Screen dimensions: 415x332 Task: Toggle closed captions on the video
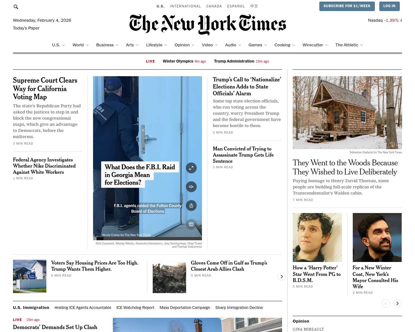191,224
